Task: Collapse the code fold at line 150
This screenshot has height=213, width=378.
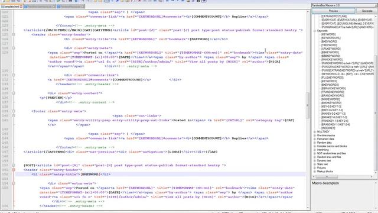Action: pos(14,166)
